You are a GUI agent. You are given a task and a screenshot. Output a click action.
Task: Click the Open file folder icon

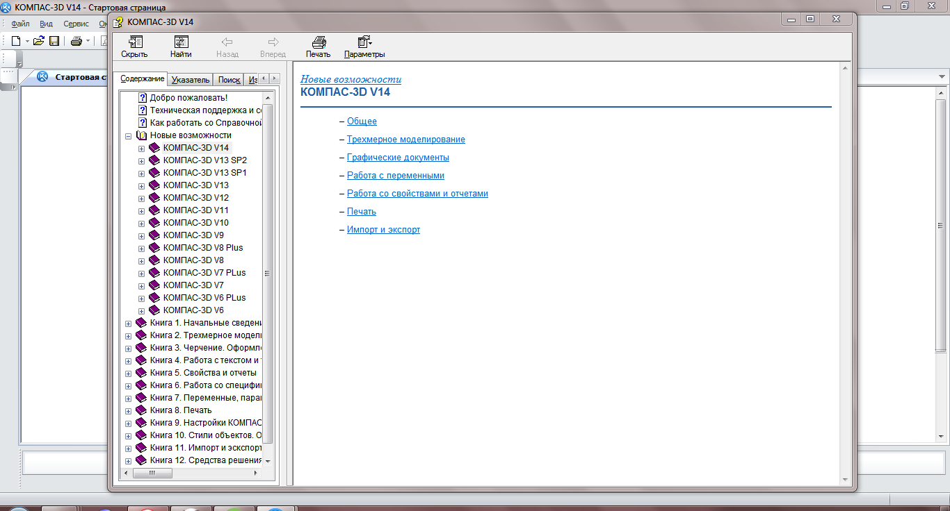(x=39, y=41)
